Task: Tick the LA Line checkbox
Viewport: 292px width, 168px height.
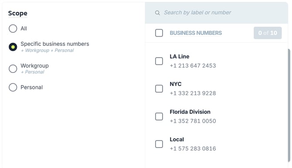Action: pyautogui.click(x=159, y=61)
